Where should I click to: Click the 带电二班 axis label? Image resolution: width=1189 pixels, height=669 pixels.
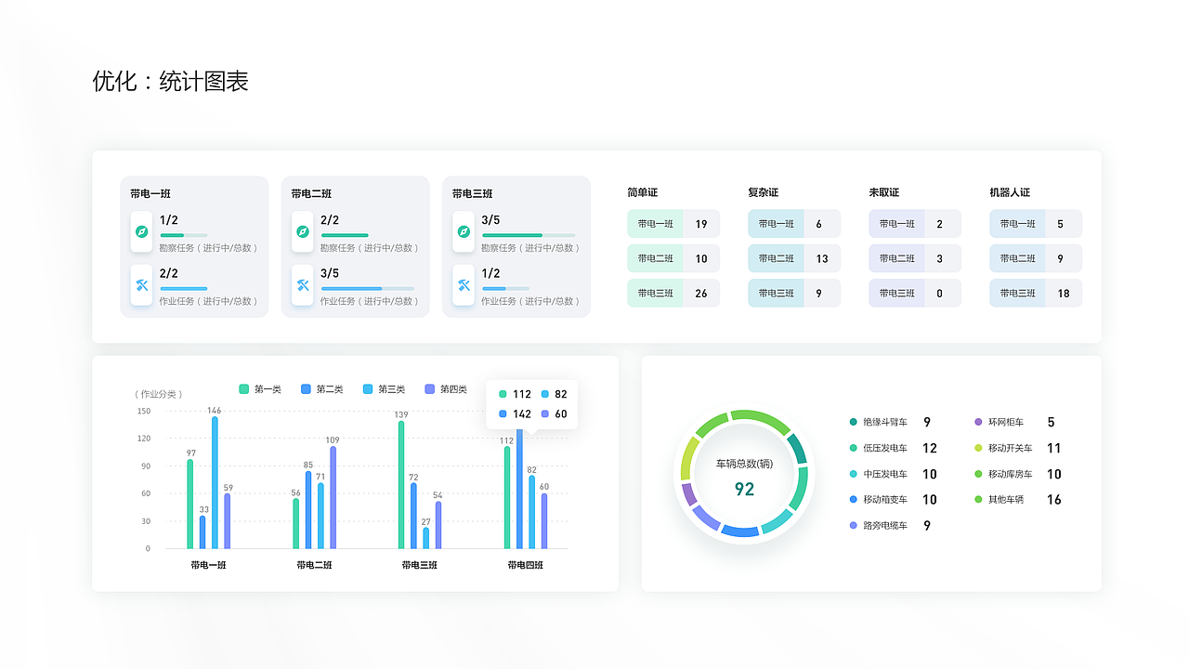pos(314,565)
